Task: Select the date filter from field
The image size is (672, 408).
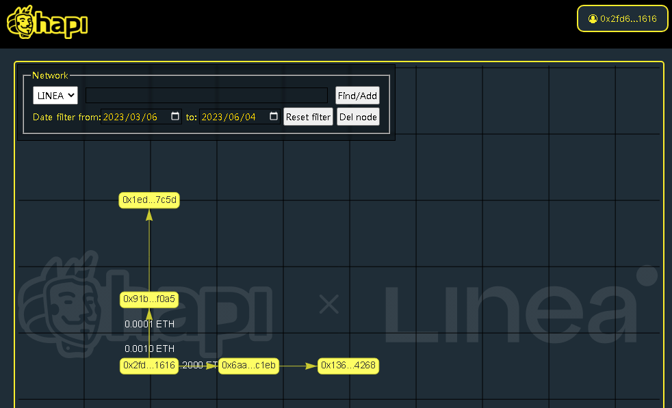Action: tap(141, 117)
